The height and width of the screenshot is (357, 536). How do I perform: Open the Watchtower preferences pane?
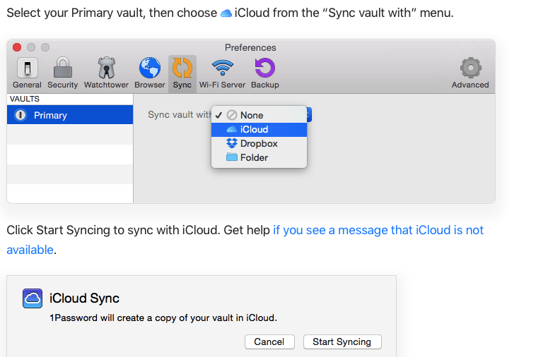click(106, 73)
